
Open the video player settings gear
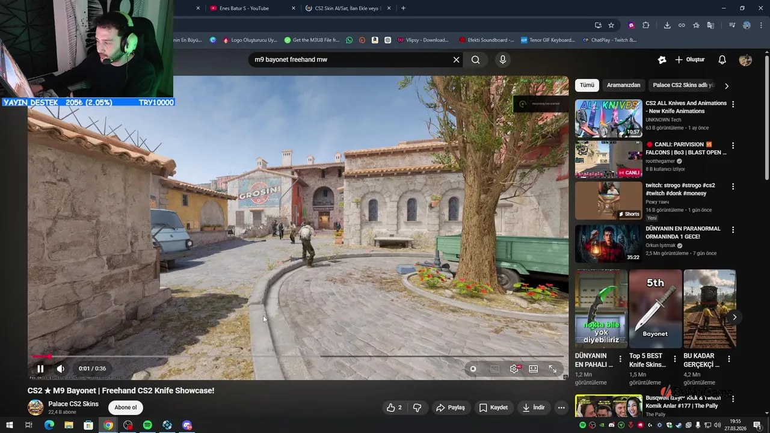click(x=514, y=369)
